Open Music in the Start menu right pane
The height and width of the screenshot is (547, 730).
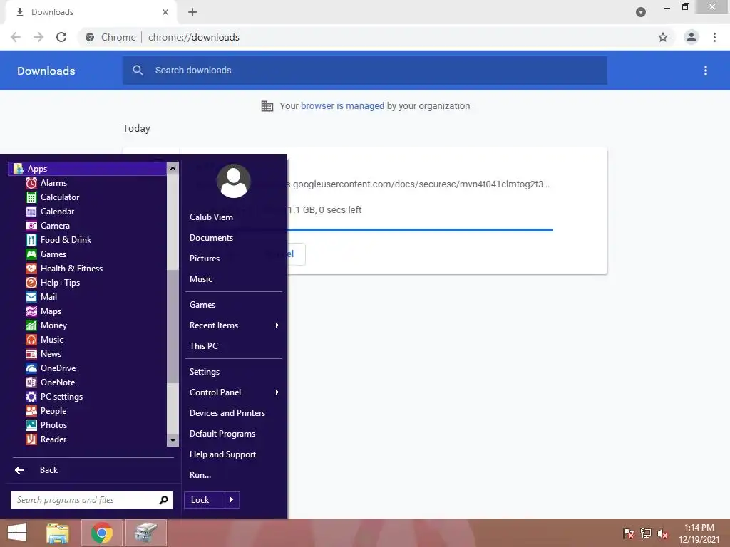click(x=200, y=279)
